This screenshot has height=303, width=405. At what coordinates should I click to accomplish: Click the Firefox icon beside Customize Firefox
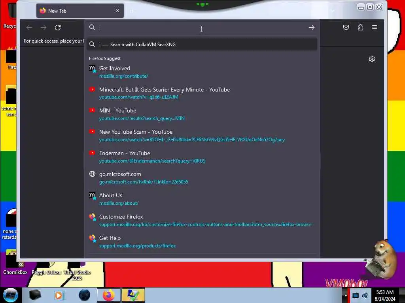point(93,217)
